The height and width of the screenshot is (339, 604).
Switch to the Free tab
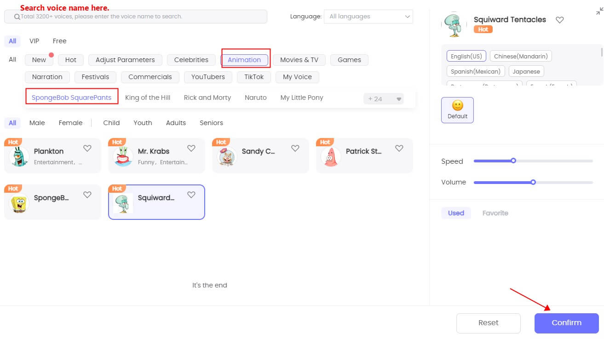59,41
